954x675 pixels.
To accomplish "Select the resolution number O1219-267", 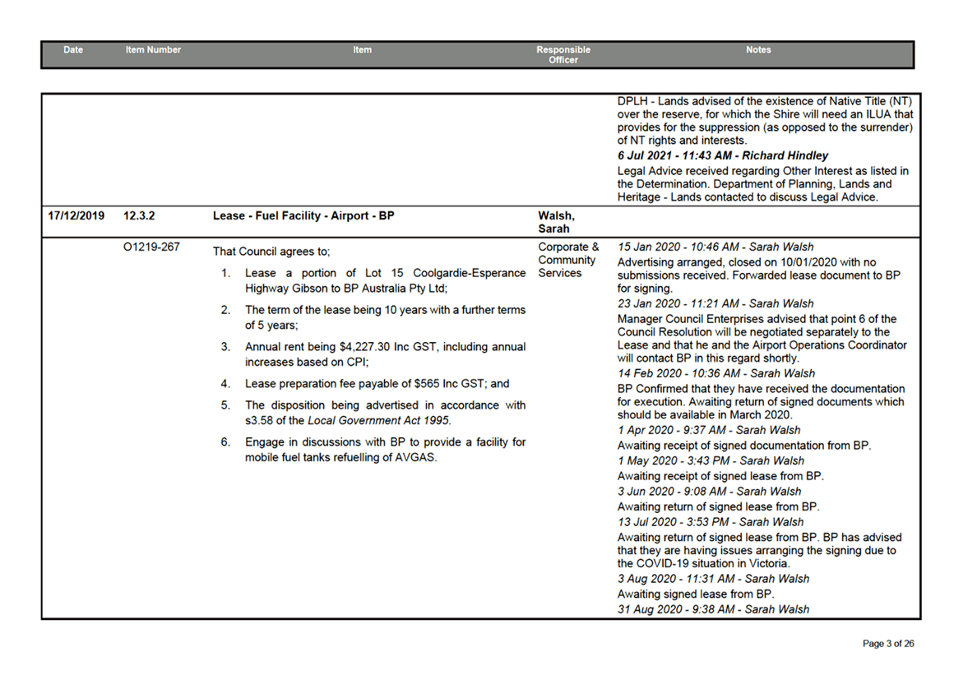I will coord(151,247).
